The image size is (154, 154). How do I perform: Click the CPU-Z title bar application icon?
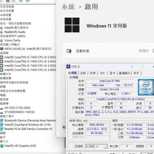(x=68, y=67)
